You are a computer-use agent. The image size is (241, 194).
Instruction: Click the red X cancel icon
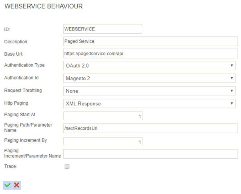click(x=16, y=185)
